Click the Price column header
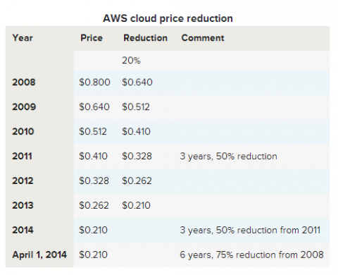Screen dimensions: 338x275 [92, 38]
